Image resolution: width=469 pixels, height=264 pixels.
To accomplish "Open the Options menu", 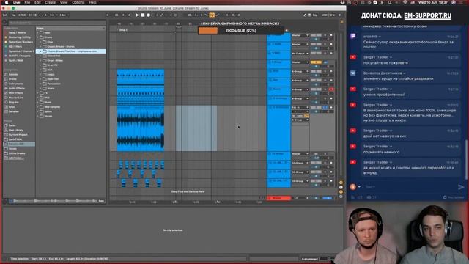I will coord(78,2).
